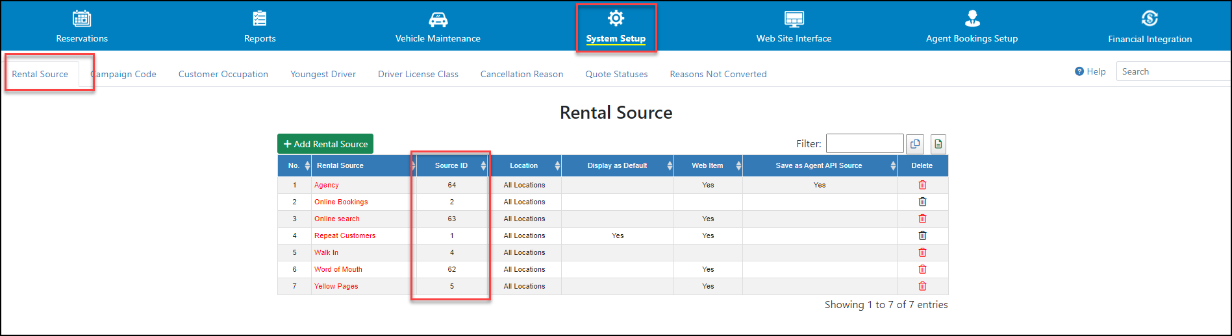This screenshot has height=336, width=1232.
Task: Open the Reservations calendar icon
Action: 82,18
